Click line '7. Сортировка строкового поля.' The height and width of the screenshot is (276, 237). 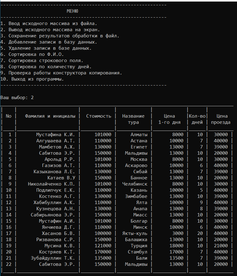point(42,61)
